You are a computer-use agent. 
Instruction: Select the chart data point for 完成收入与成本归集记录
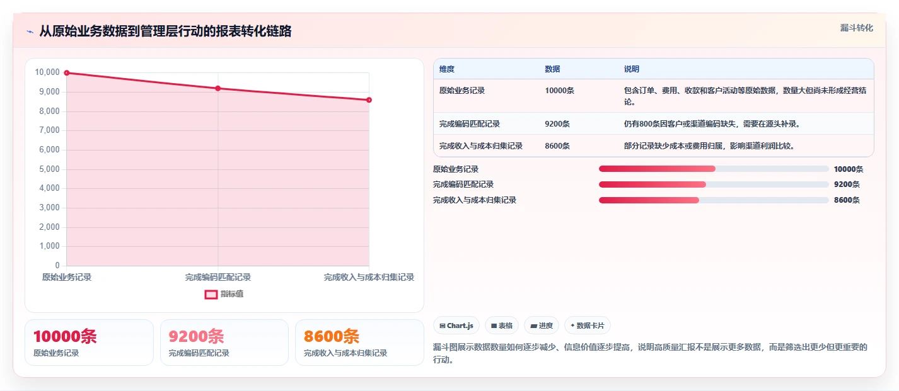pos(369,100)
